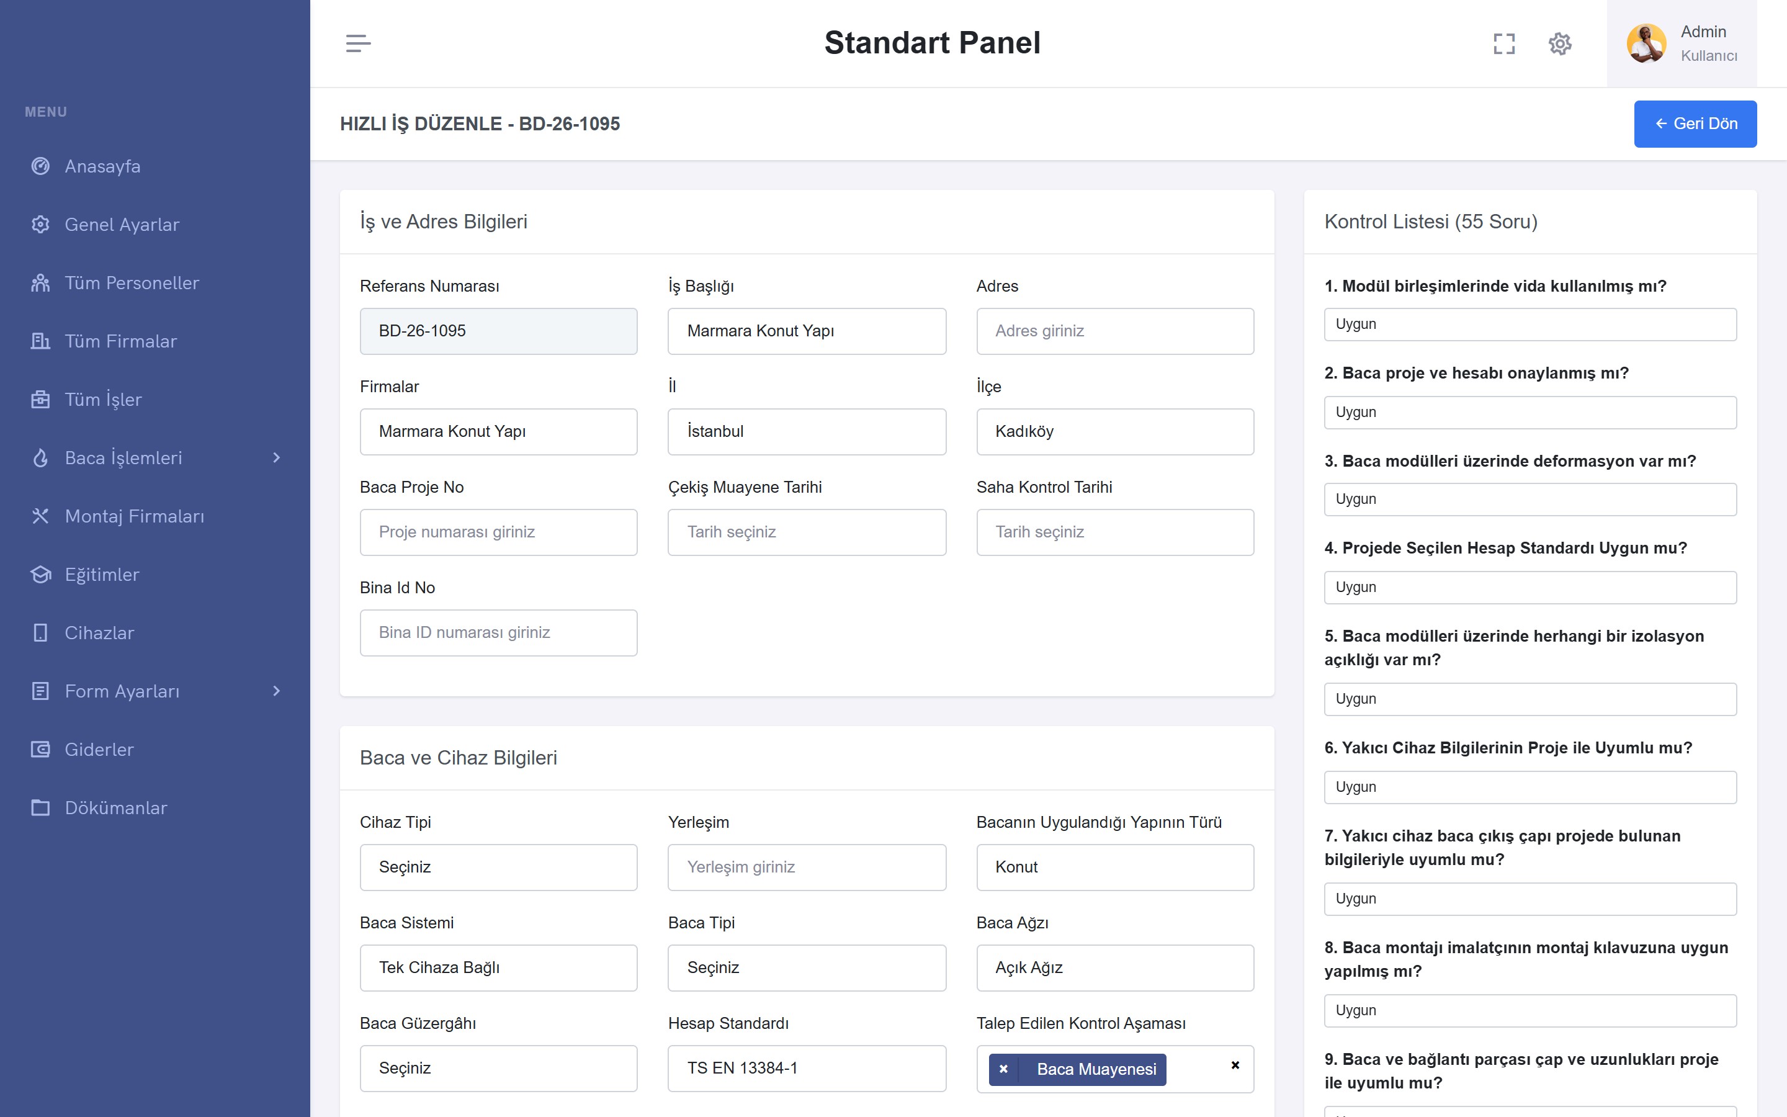Open the settings gear in header

(1559, 43)
